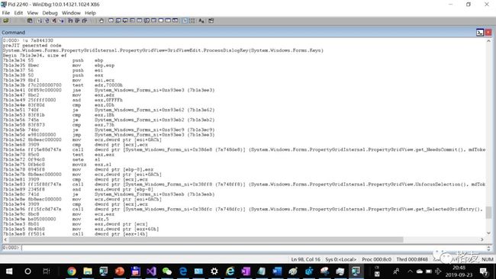This screenshot has height=279, width=496.
Task: Show hidden system tray icons chevron
Action: coord(410,271)
